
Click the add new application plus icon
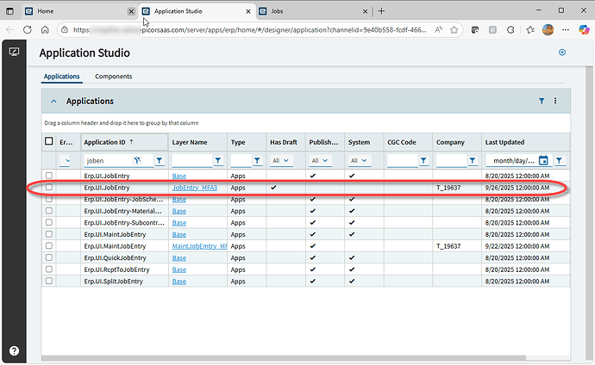tap(562, 53)
